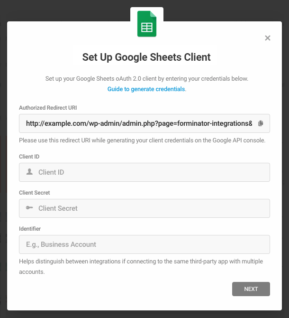The width and height of the screenshot is (289, 318).
Task: Click the key icon in Client Secret field
Action: click(x=29, y=208)
